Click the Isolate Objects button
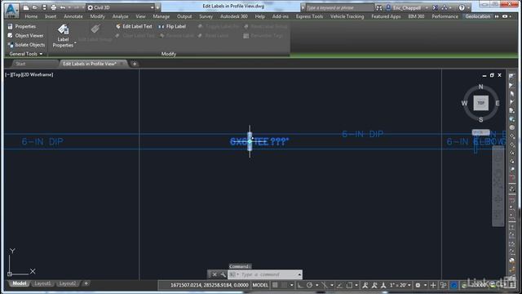Screen dimensions: 522x294 click(x=26, y=45)
